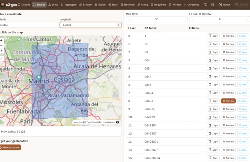Open the Aggregate tab

(69, 5)
